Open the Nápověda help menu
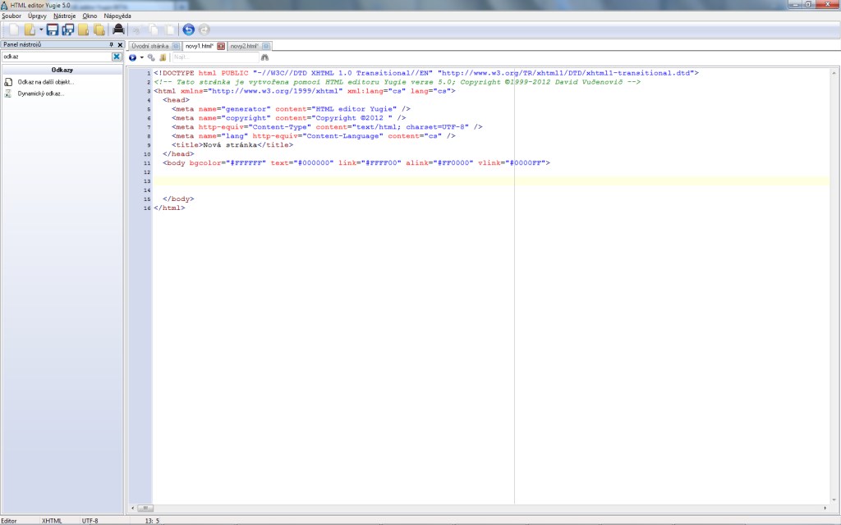841x525 pixels. click(117, 16)
